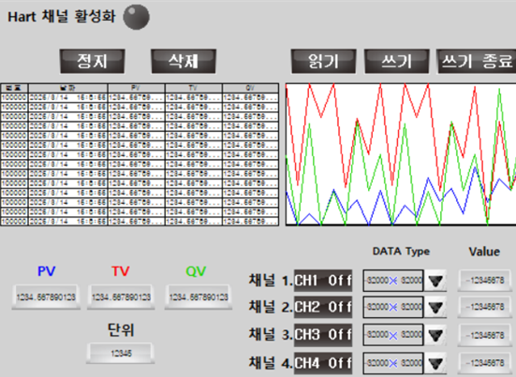Toggle the CH1 Off channel switch
Screen dimensions: 516x377
point(323,281)
